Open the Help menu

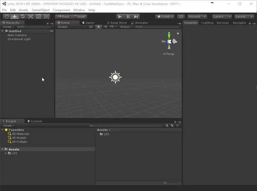(x=92, y=10)
